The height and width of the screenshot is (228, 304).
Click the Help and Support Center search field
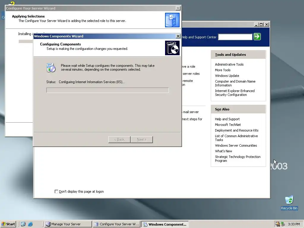tap(235, 37)
